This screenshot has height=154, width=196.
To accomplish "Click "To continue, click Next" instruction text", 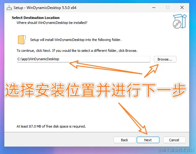I will point(77,51).
